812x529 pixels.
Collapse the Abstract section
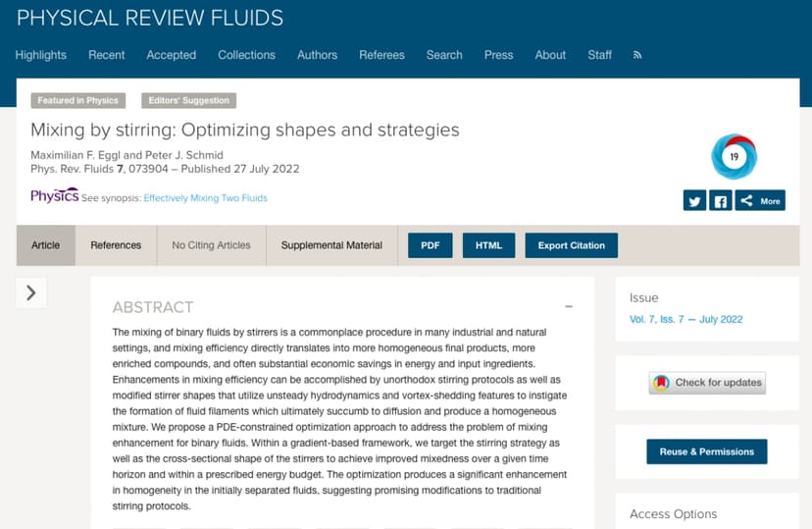(x=569, y=307)
